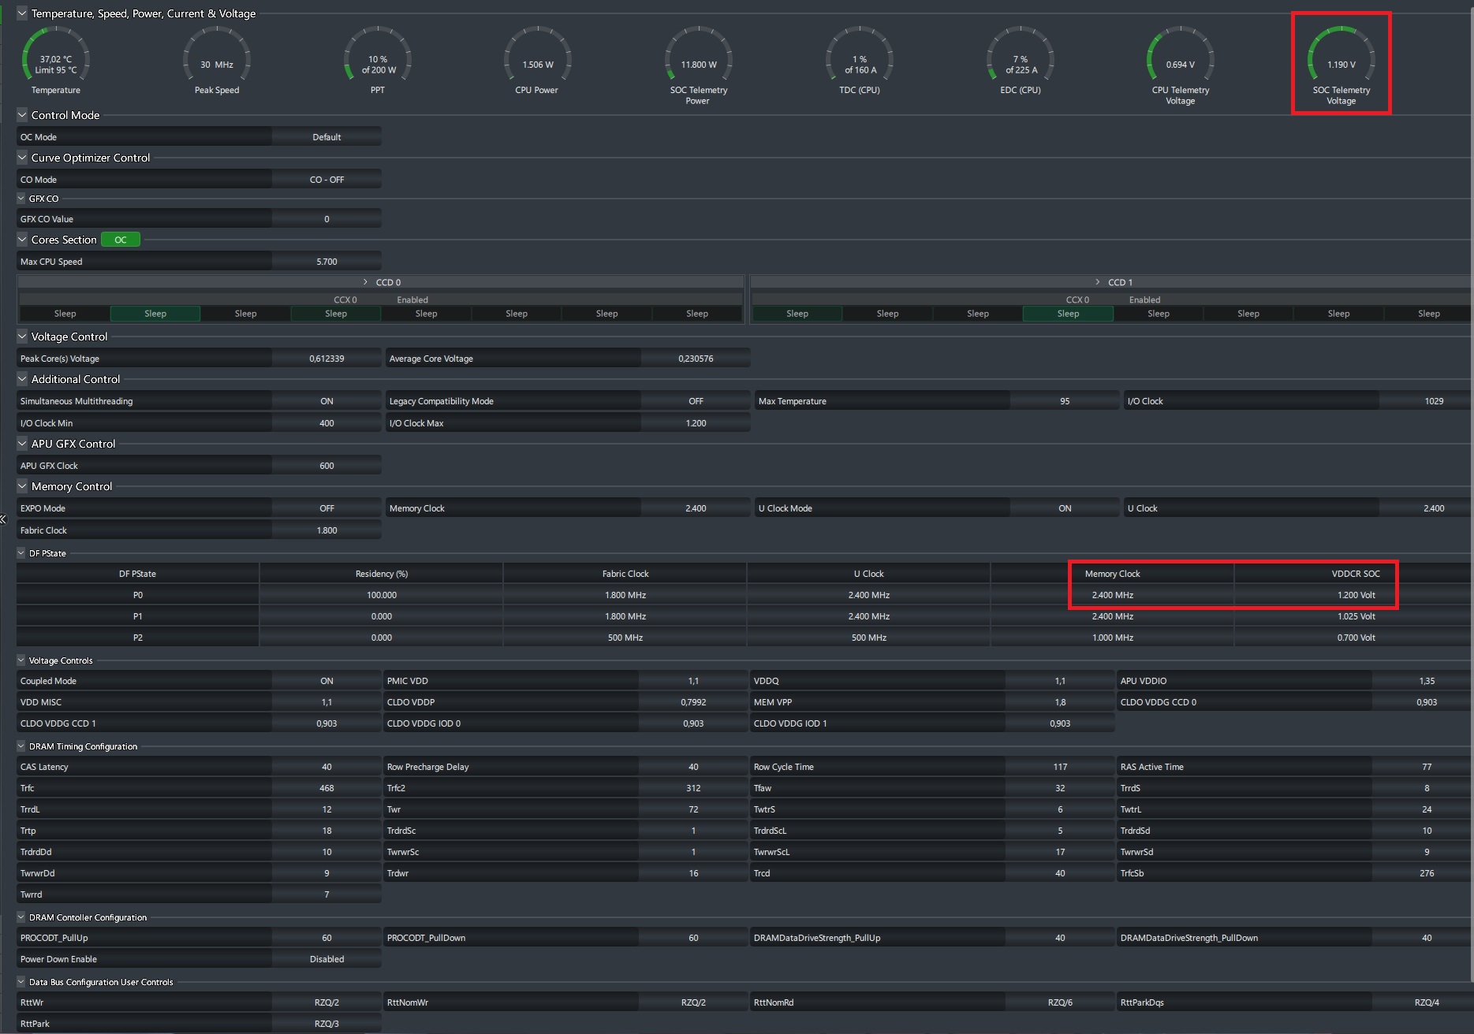
Task: Toggle Legacy Compatibility Mode OFF value
Action: [696, 401]
